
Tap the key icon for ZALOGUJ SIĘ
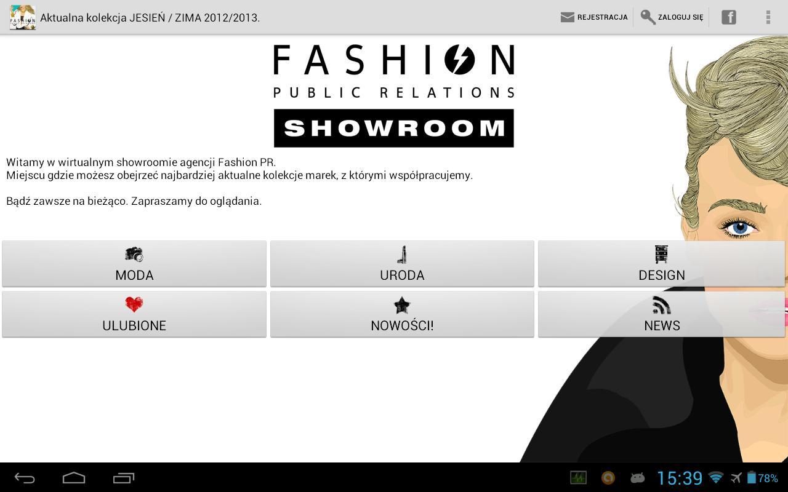pyautogui.click(x=648, y=17)
